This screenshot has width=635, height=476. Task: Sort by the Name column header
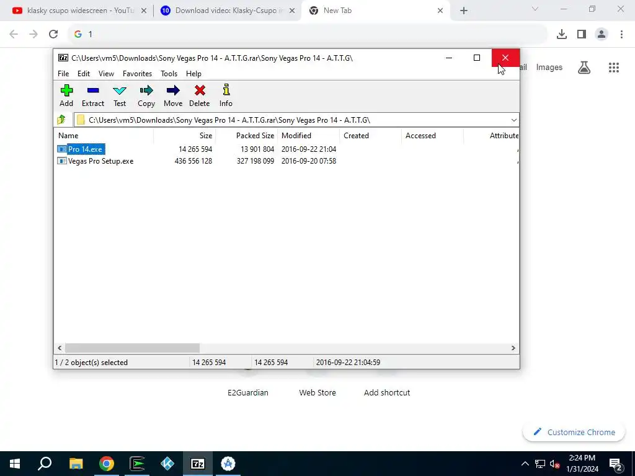pos(104,136)
